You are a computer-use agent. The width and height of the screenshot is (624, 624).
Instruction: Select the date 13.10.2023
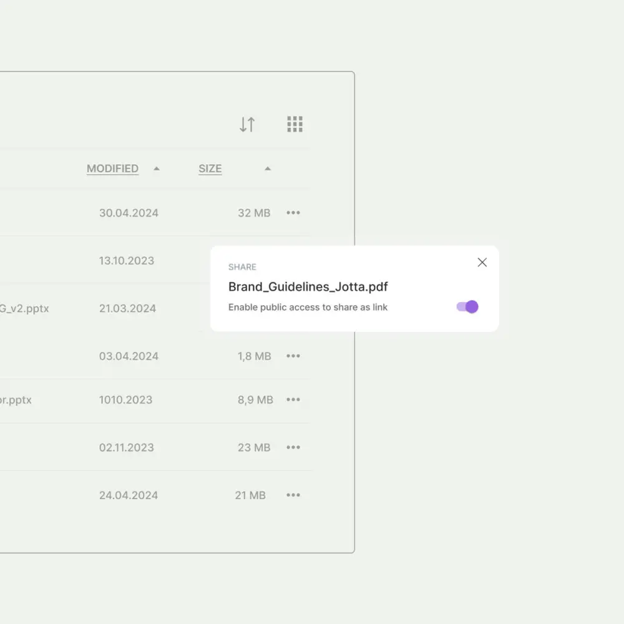point(127,261)
